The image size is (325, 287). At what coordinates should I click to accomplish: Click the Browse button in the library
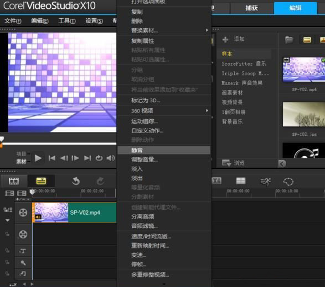[x=234, y=163]
